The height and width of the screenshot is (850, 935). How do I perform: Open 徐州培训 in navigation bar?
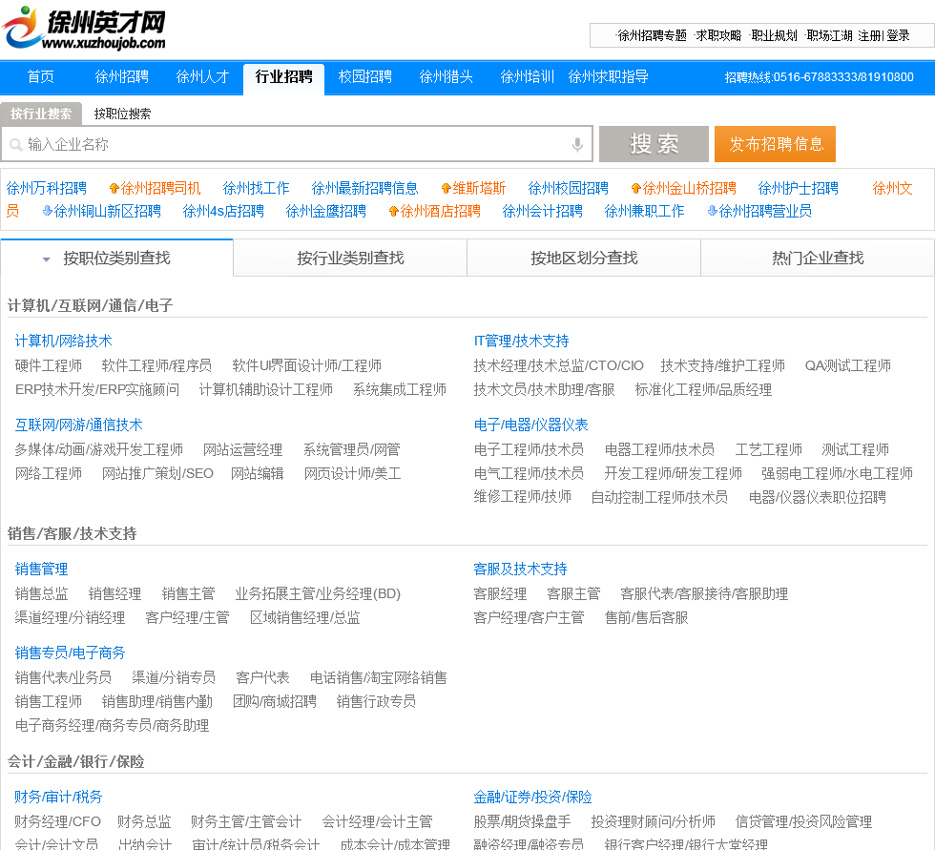527,77
